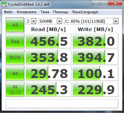Click the Seq write result 382.0

tap(95, 41)
